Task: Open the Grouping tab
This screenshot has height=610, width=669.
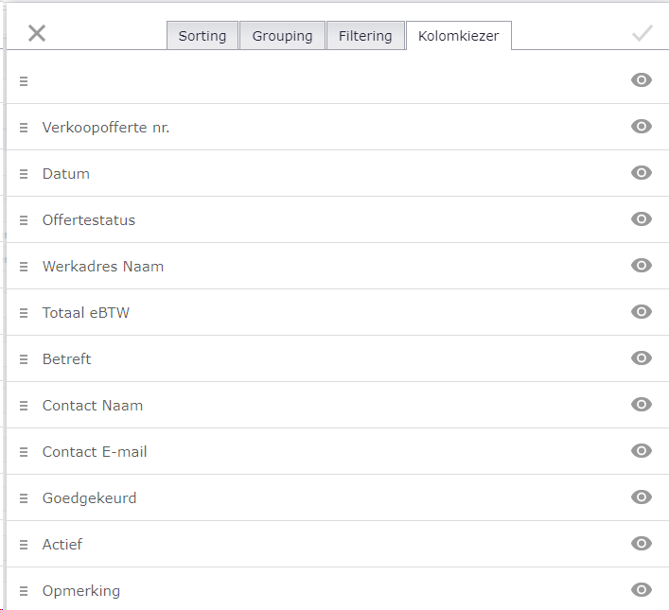Action: click(x=282, y=36)
